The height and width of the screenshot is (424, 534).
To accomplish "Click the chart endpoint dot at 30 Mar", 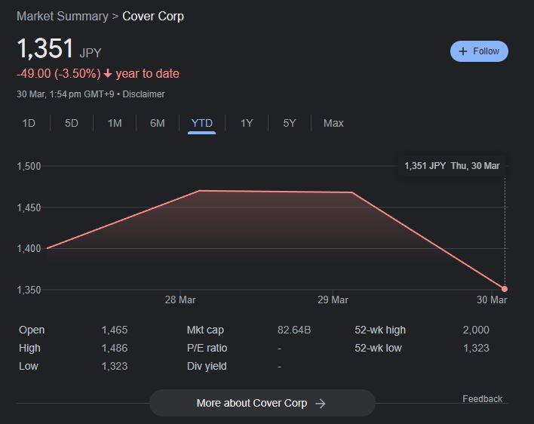I will coord(505,289).
